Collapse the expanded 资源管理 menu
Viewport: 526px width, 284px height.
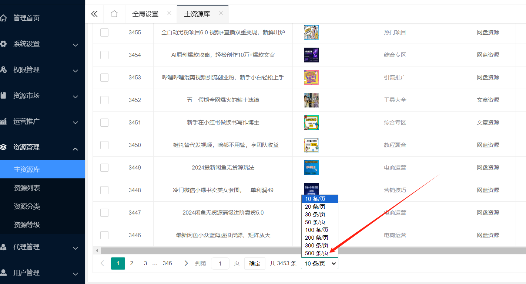tap(40, 147)
